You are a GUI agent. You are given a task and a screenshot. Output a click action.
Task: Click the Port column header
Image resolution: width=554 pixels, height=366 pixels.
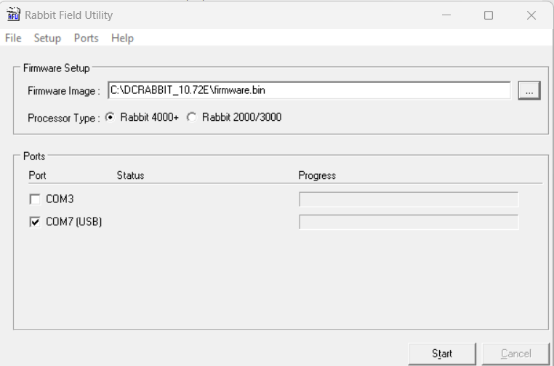(38, 175)
